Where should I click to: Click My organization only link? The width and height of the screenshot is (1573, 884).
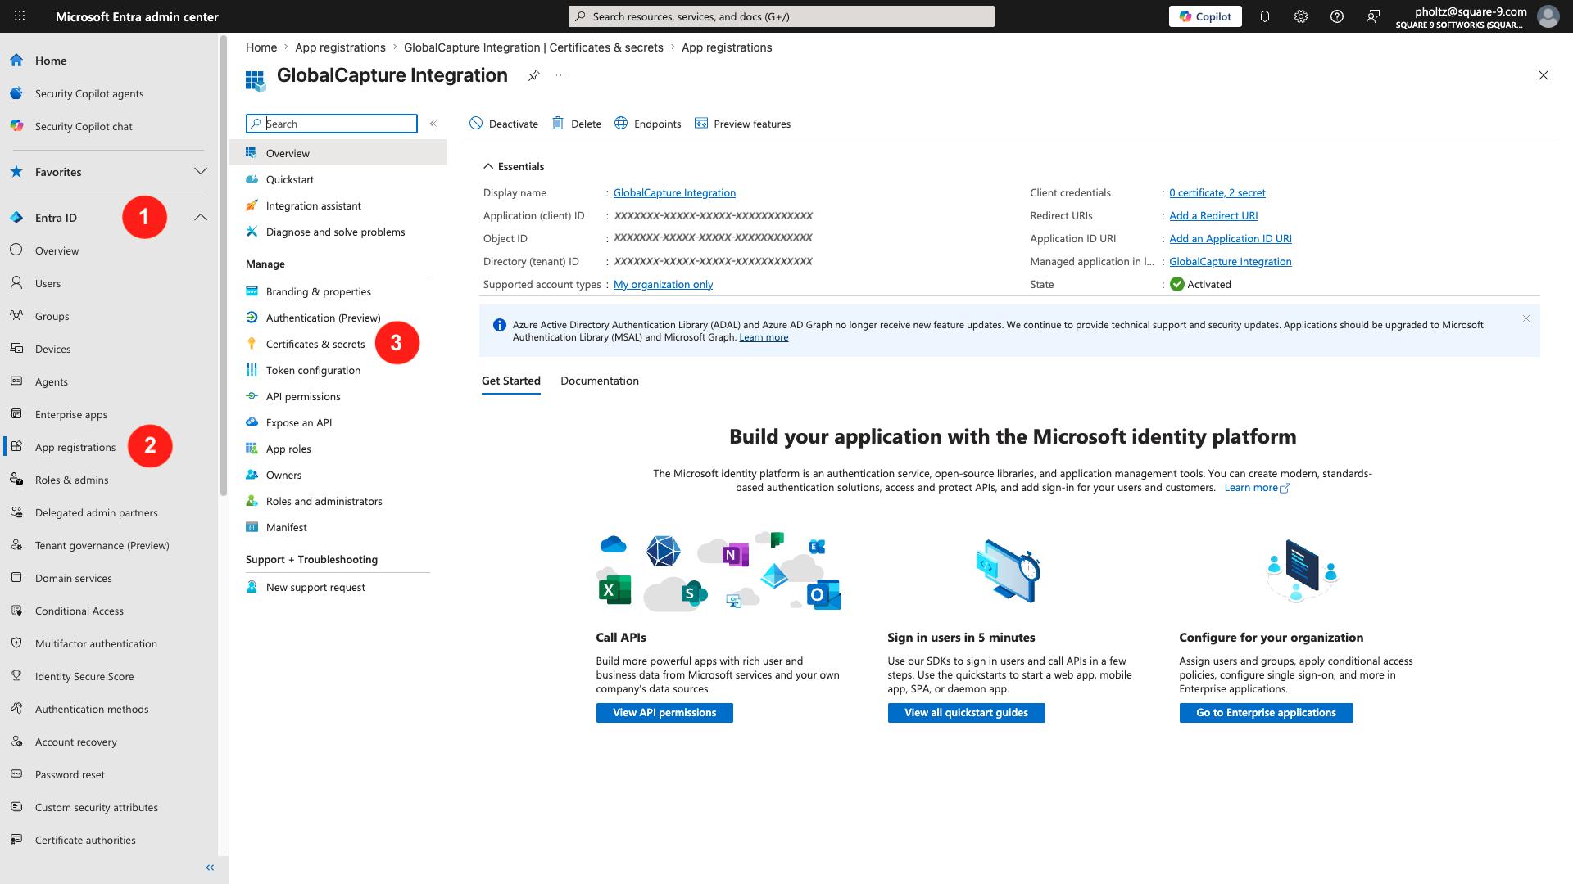pos(663,284)
